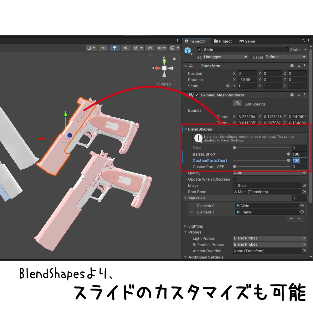Click the Slide blendshape slider

pos(261,148)
